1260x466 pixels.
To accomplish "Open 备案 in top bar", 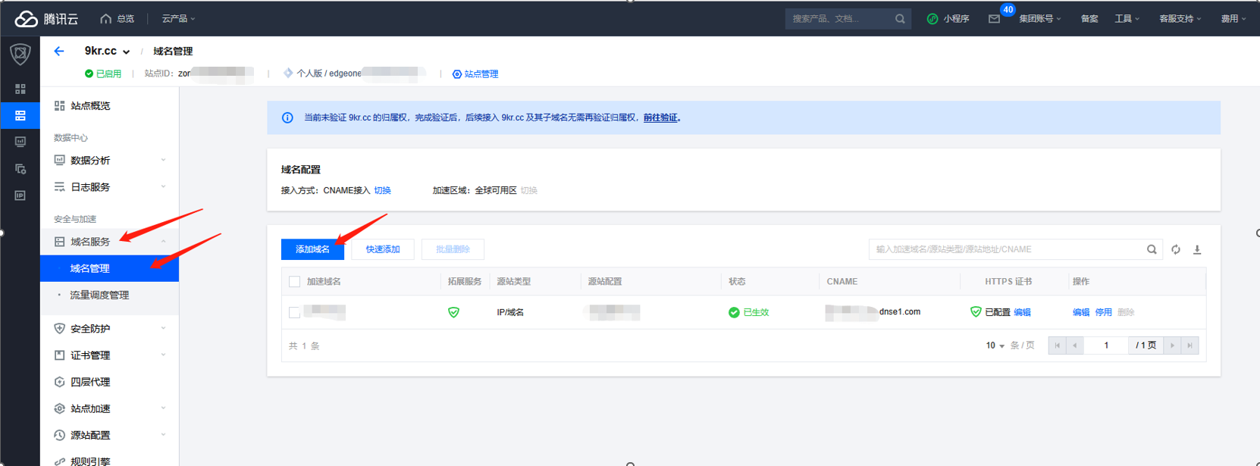I will point(1089,18).
